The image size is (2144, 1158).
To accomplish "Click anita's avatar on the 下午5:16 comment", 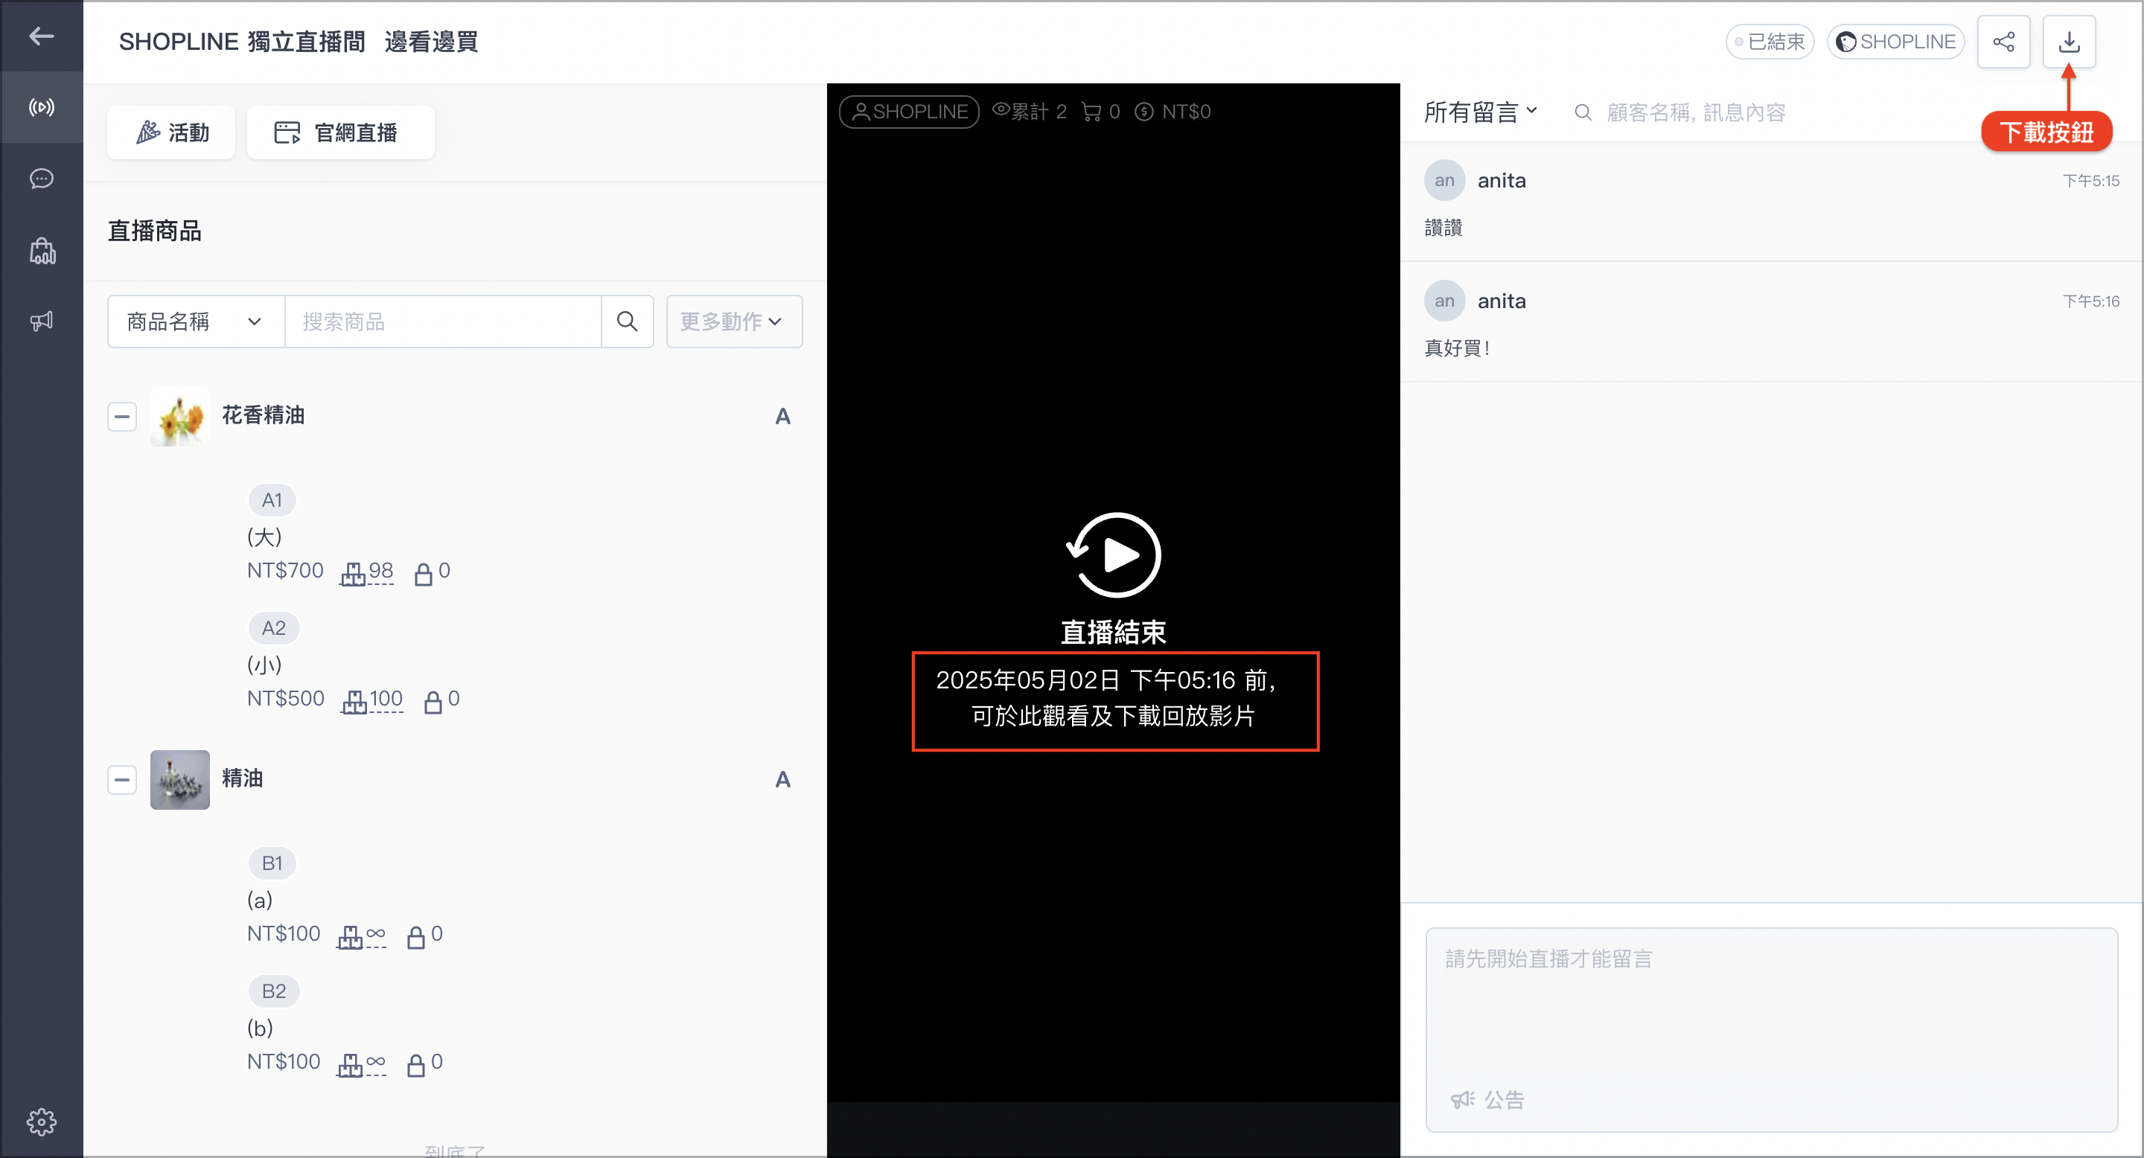I will point(1444,301).
